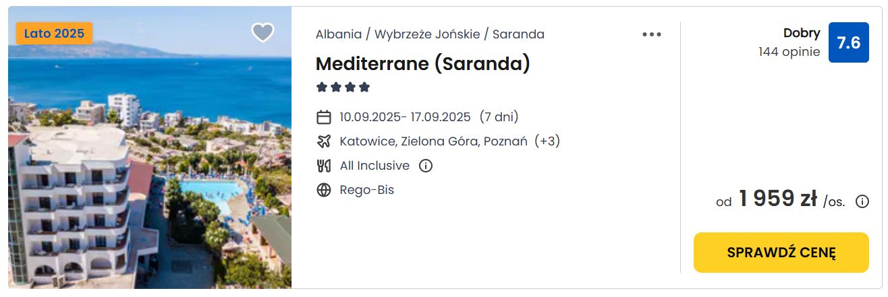888x297 pixels.
Task: Click the calendar icon beside dates
Action: click(324, 117)
